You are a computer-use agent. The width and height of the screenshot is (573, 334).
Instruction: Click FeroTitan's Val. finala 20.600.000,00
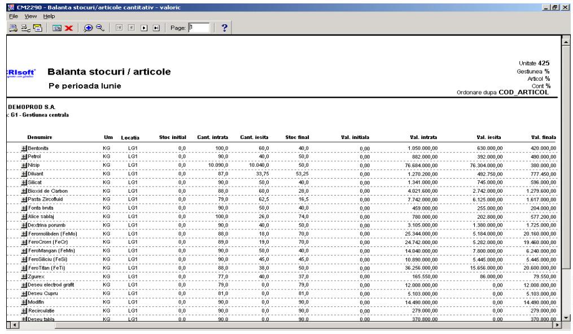click(540, 268)
